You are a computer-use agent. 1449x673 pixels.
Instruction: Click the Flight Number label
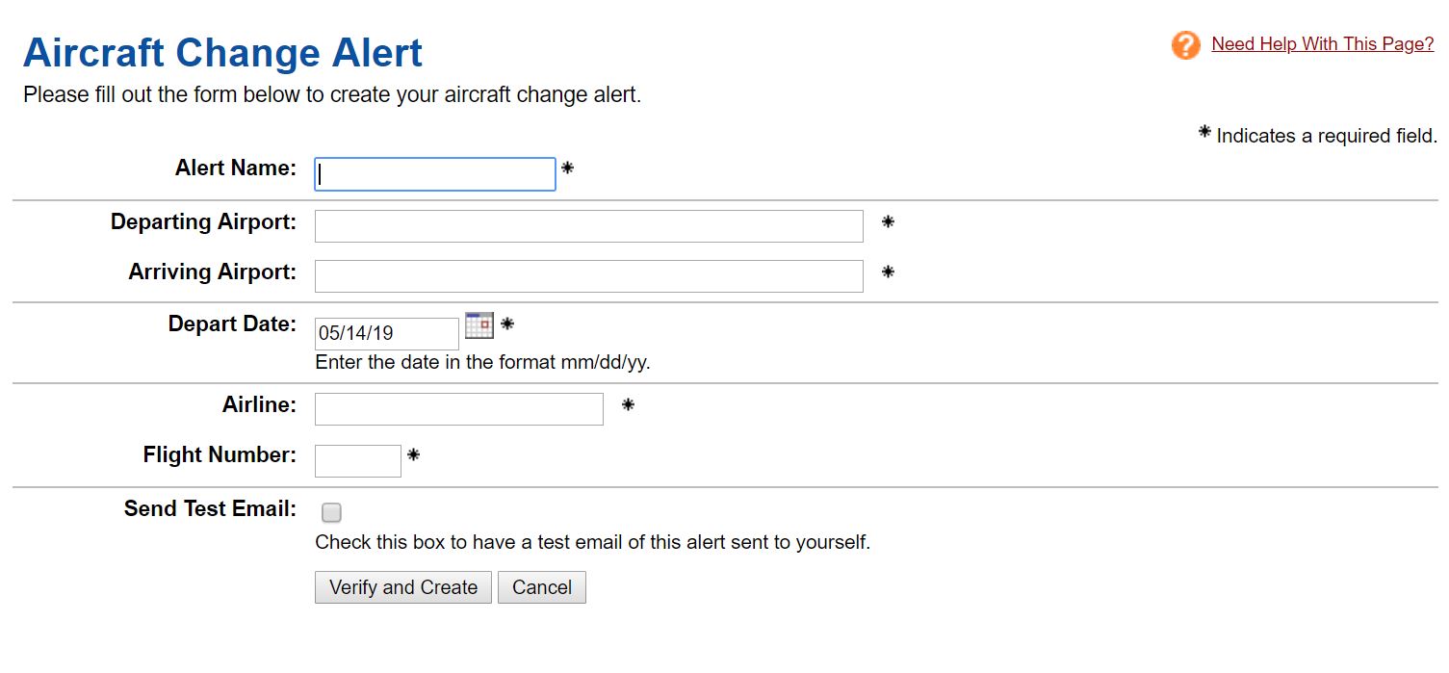217,454
